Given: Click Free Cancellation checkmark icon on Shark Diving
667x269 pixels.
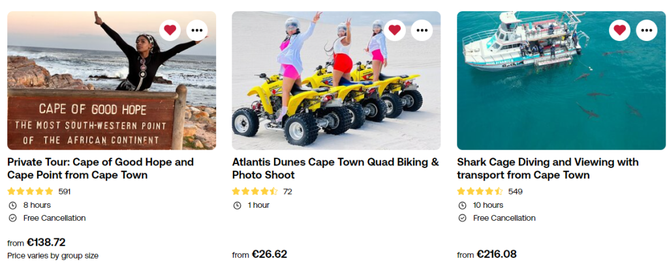Looking at the screenshot, I should [462, 218].
